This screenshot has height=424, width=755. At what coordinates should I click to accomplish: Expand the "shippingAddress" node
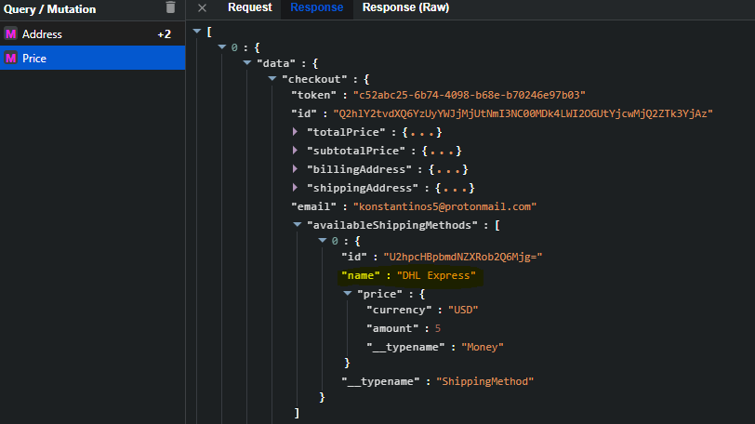point(295,187)
